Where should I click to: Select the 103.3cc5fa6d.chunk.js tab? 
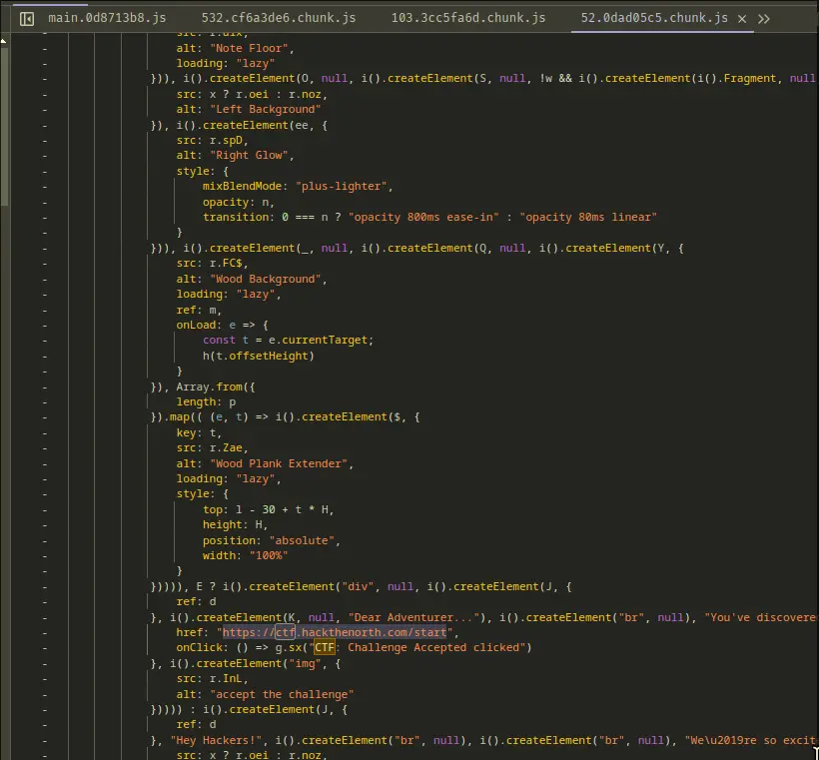coord(467,18)
